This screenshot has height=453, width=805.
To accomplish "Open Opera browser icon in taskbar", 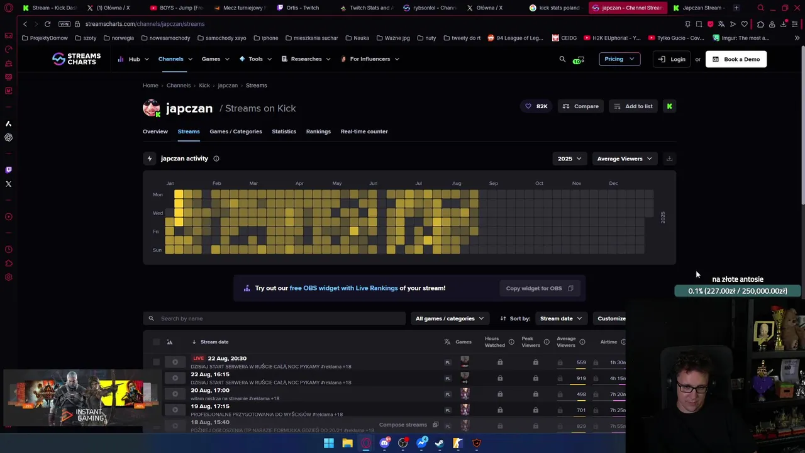I will coord(366,443).
